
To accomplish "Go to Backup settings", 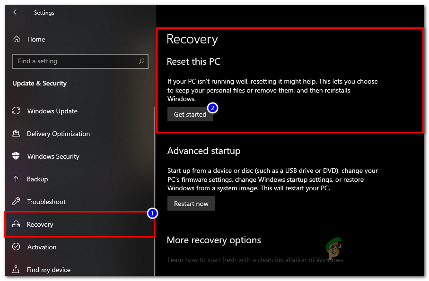I will [x=36, y=179].
